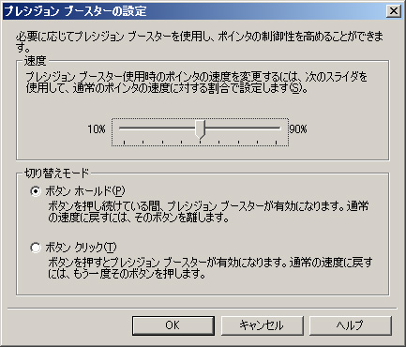Cancel with the キャンセル button
This screenshot has height=347, width=406.
coord(262,325)
